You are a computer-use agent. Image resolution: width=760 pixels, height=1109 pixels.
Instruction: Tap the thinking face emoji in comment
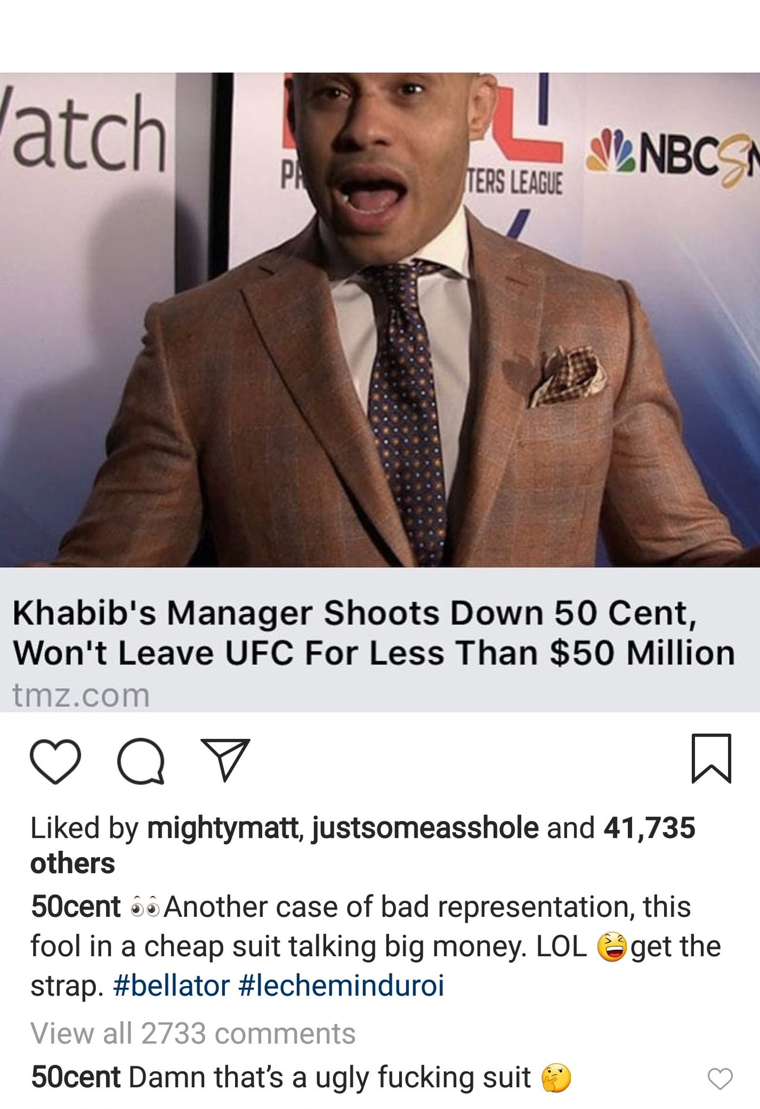(556, 1078)
